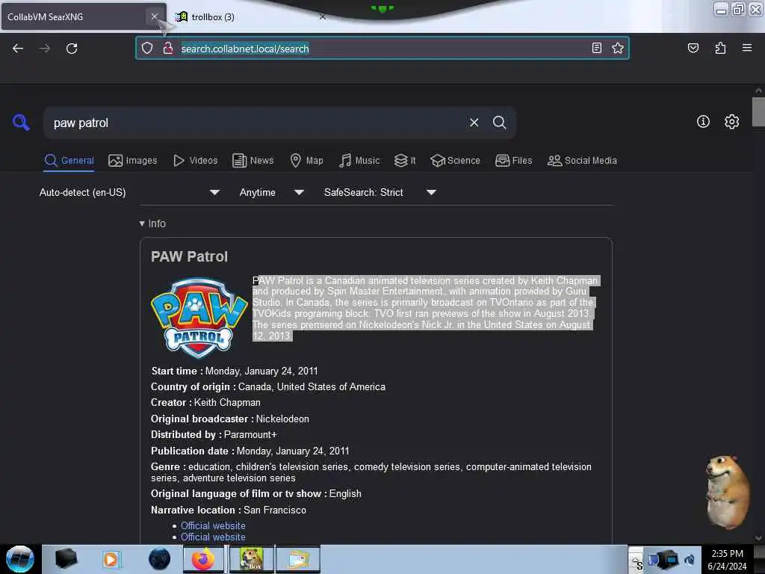The width and height of the screenshot is (765, 574).
Task: Open the SafeSearch: Strict dropdown
Action: 380,192
